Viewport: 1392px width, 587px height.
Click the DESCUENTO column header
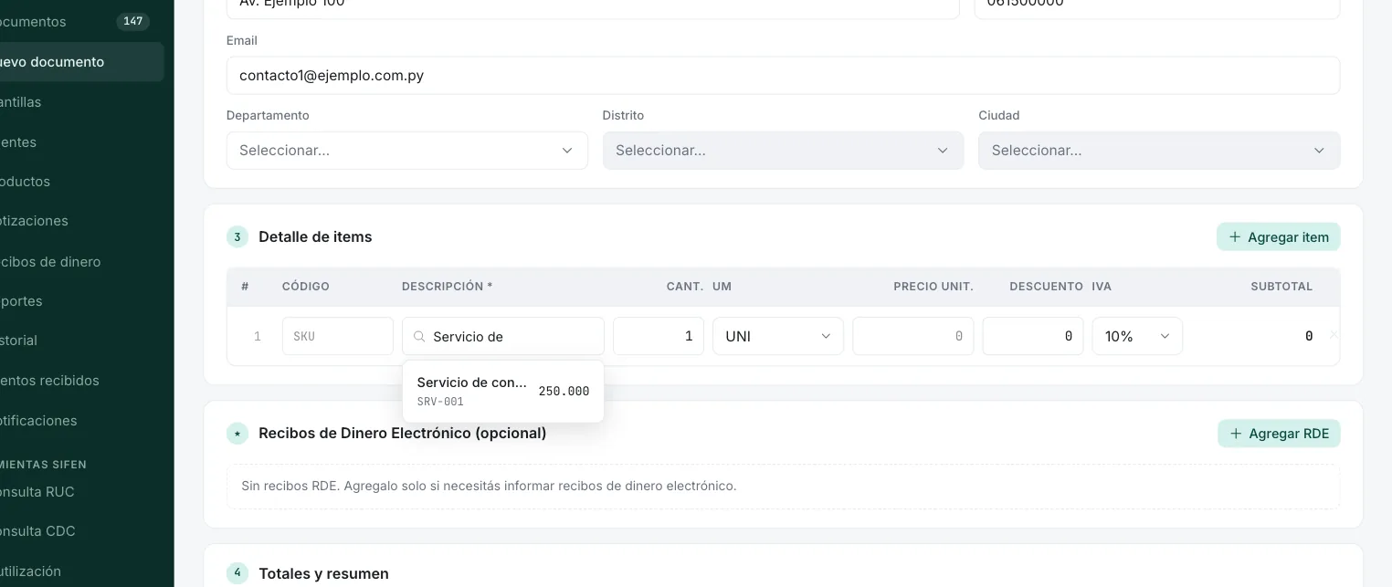pyautogui.click(x=1047, y=287)
